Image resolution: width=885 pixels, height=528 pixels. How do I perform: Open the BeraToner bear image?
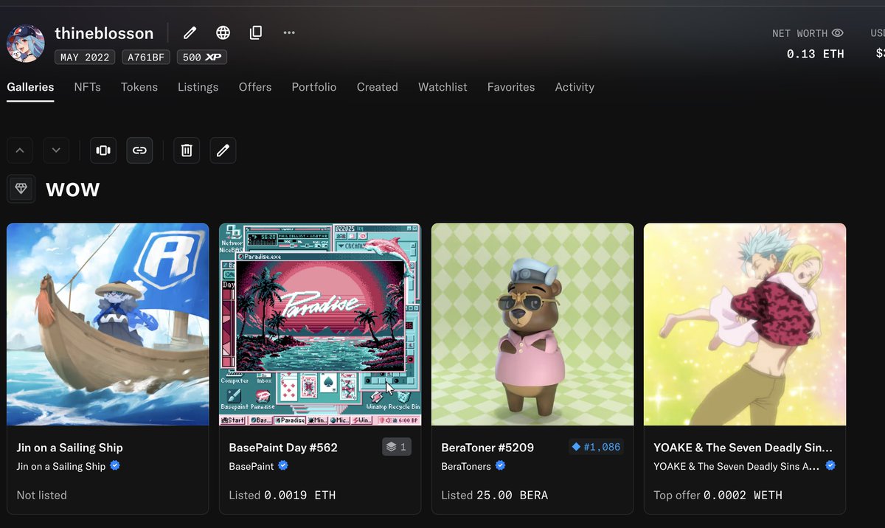[x=532, y=324]
